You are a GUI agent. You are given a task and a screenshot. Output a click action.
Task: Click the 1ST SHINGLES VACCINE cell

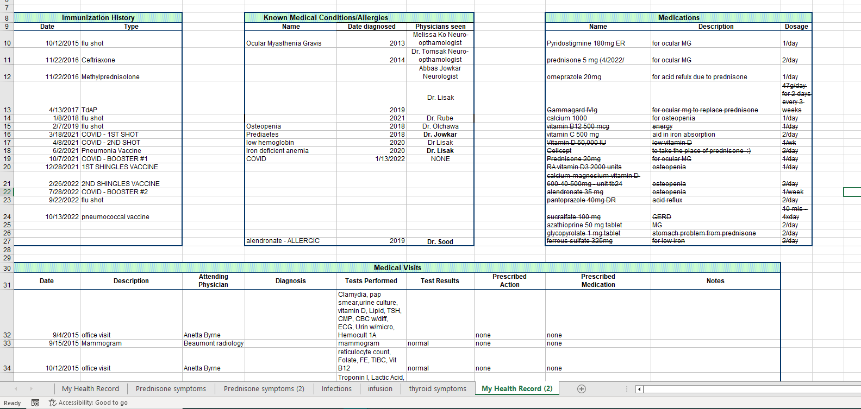(131, 167)
